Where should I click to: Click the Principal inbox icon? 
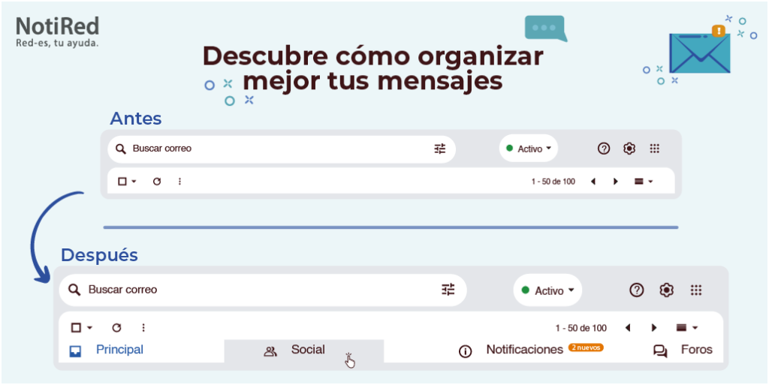(75, 351)
